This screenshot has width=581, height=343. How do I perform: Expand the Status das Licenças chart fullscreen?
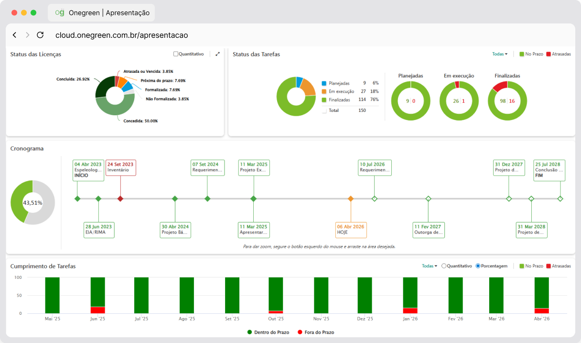pyautogui.click(x=218, y=54)
